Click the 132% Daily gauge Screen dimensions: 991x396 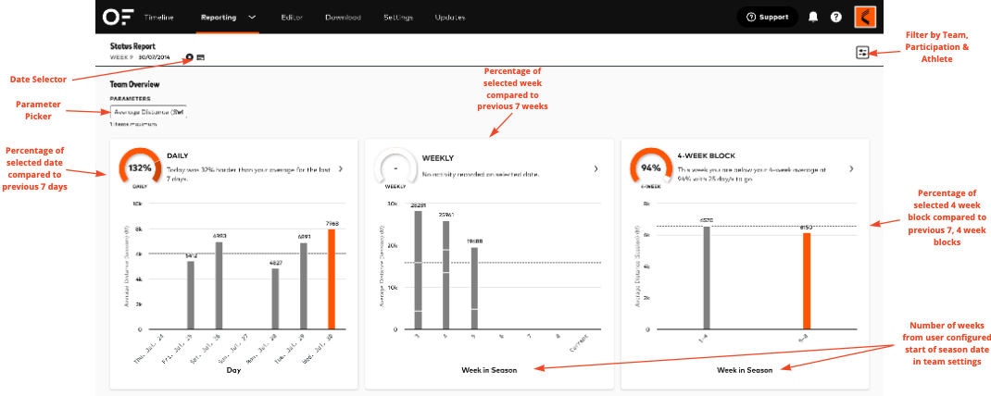pyautogui.click(x=140, y=168)
